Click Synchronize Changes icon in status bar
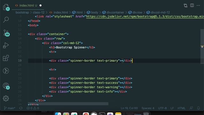204x115 pixels. (x=21, y=108)
